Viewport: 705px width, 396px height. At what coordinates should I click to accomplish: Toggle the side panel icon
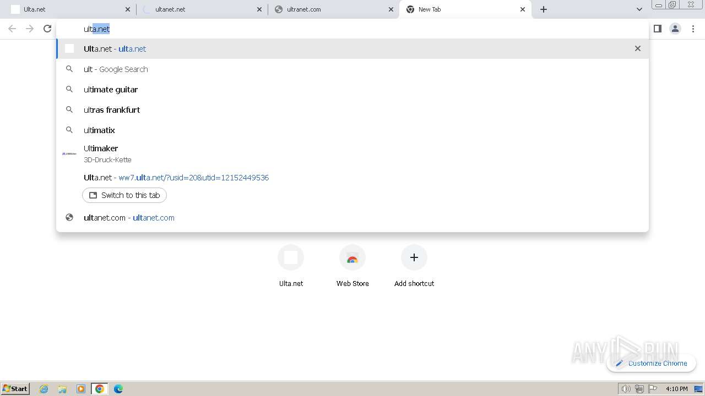click(x=657, y=29)
